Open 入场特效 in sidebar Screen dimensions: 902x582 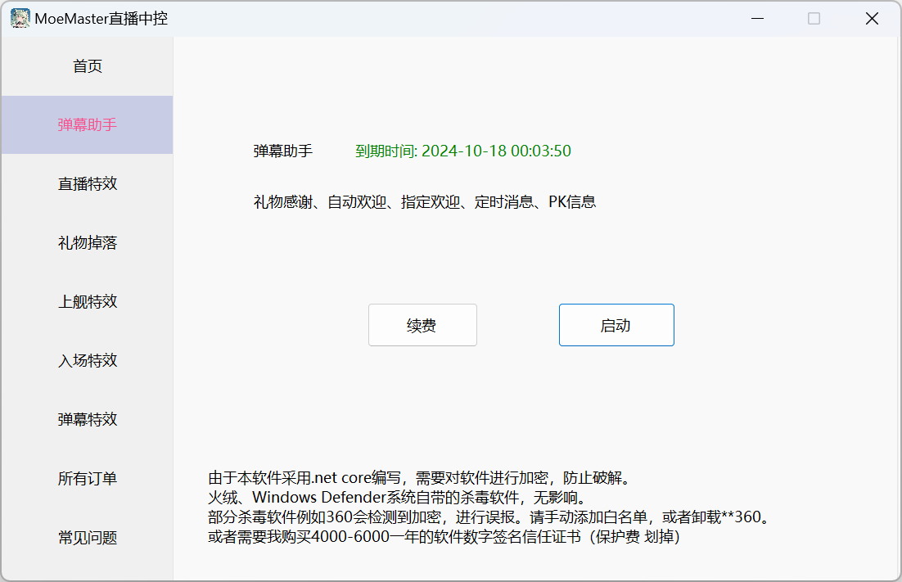click(x=87, y=361)
